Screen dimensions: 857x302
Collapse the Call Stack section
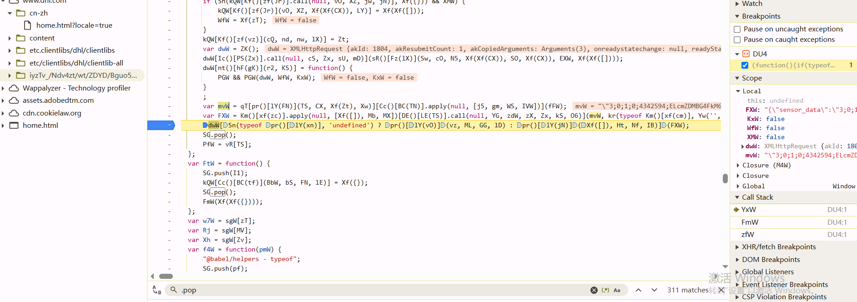click(737, 197)
